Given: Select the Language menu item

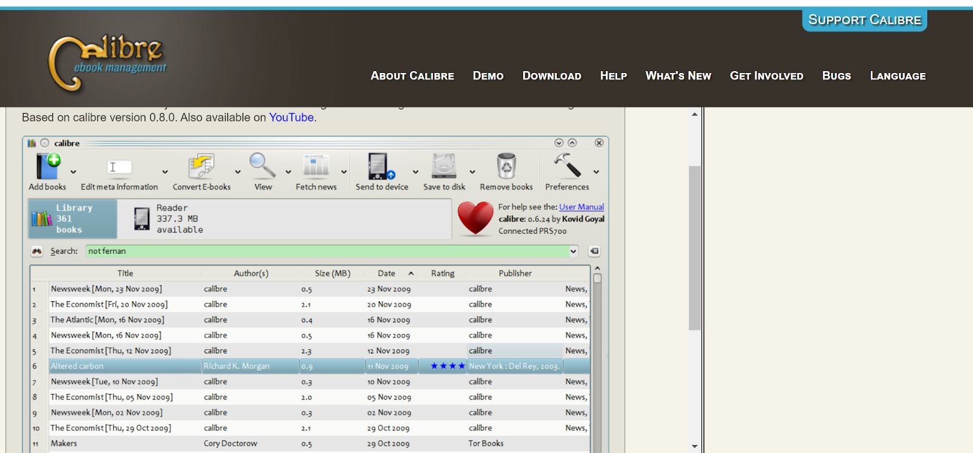Looking at the screenshot, I should click(898, 76).
